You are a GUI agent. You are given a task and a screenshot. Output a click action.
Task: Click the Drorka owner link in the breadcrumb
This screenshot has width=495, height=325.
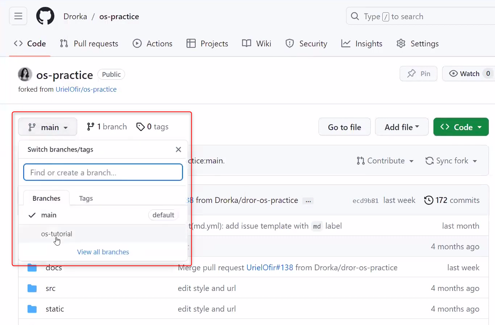75,17
